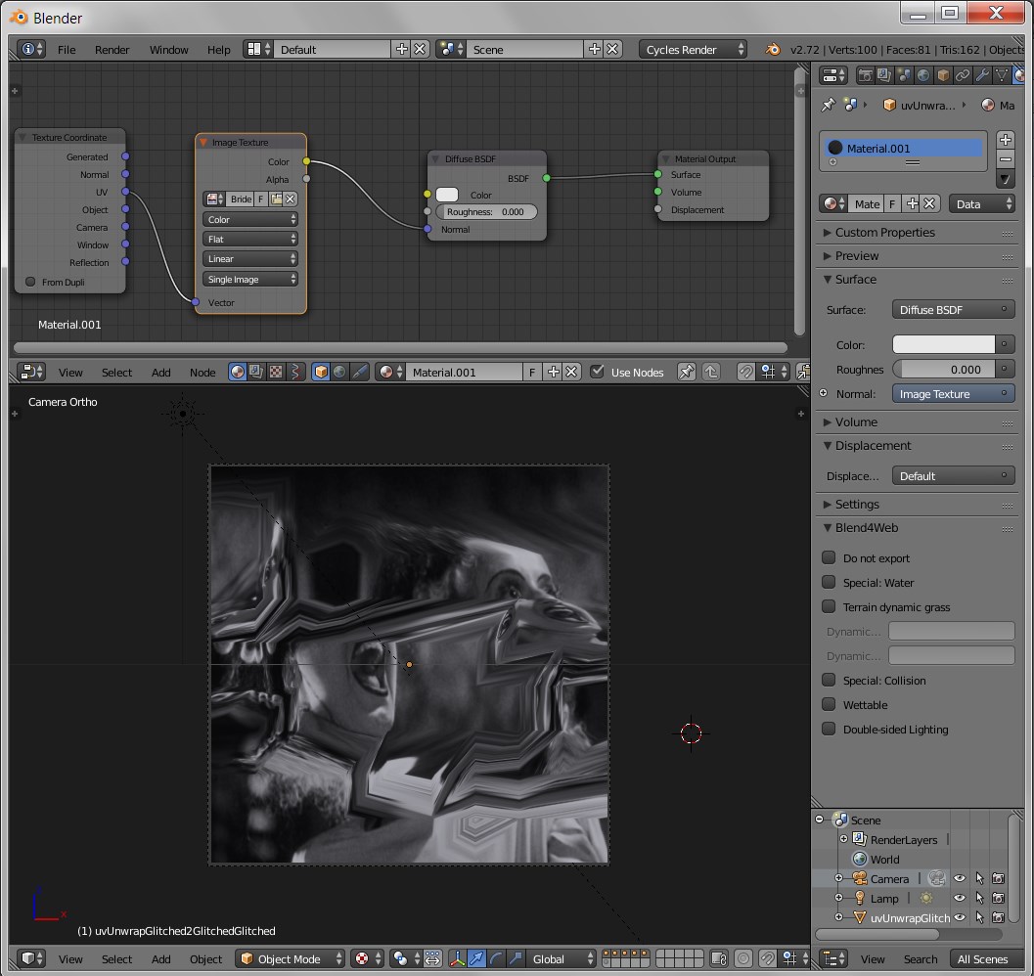This screenshot has width=1034, height=976.
Task: Enable the Special: Collision checkbox
Action: tap(829, 680)
